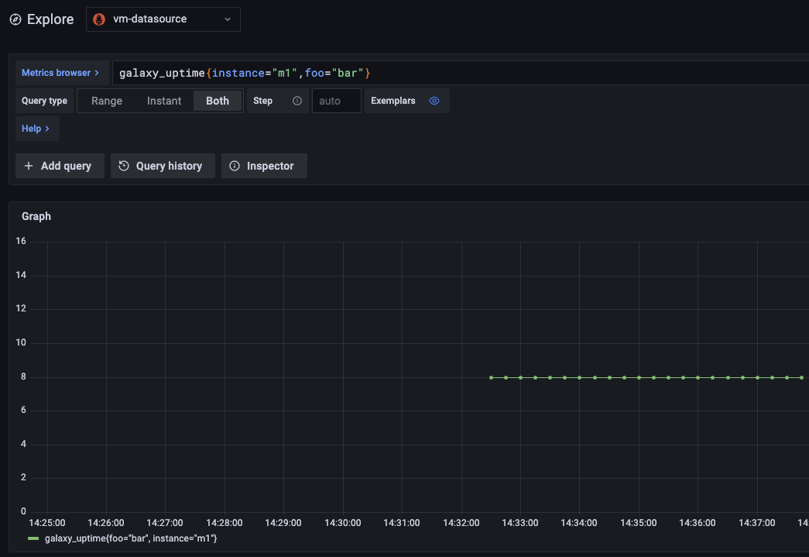This screenshot has height=557, width=809.
Task: Click the Step info icon
Action: 297,101
